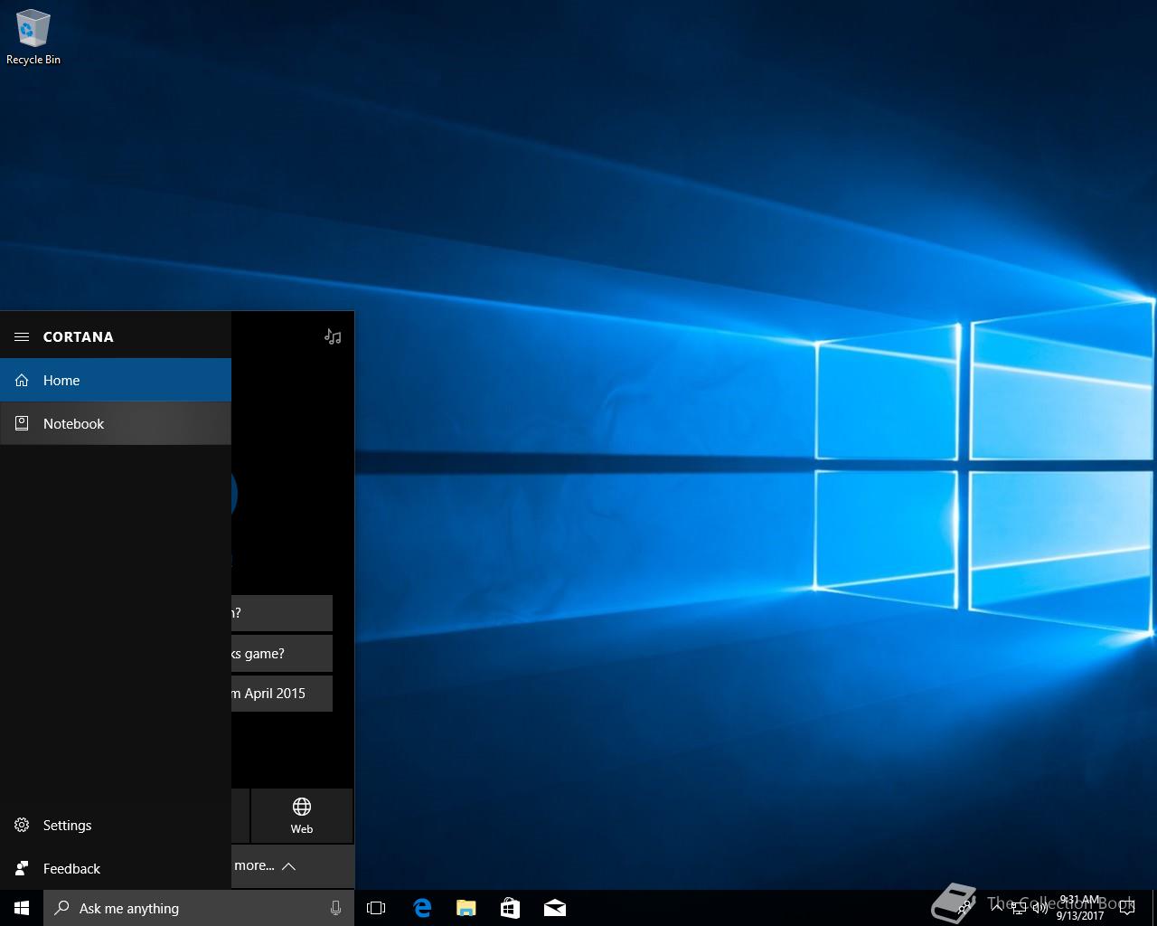Expand the more filters chevron
Screen dimensions: 1157x926
click(289, 866)
